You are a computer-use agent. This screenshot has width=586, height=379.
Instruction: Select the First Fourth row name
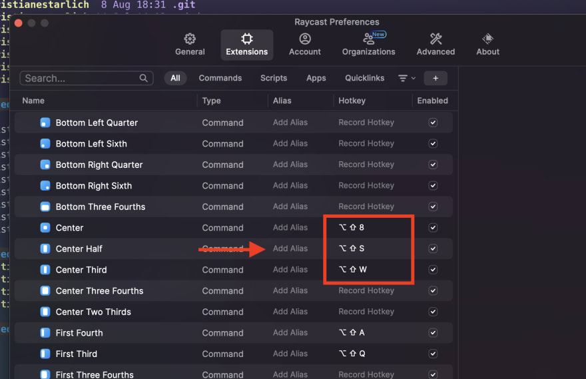[x=79, y=332]
